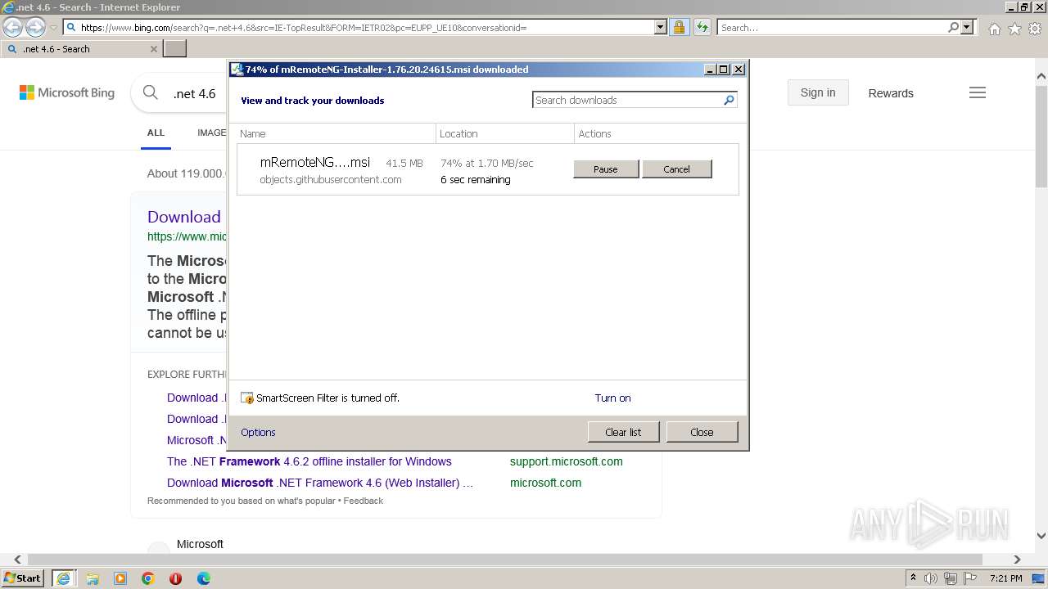Minimize the downloads dialog window
This screenshot has height=589, width=1048.
click(x=710, y=70)
